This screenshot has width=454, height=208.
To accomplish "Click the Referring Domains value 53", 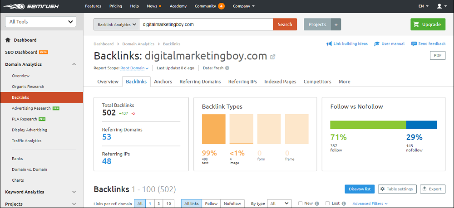I will [x=107, y=137].
